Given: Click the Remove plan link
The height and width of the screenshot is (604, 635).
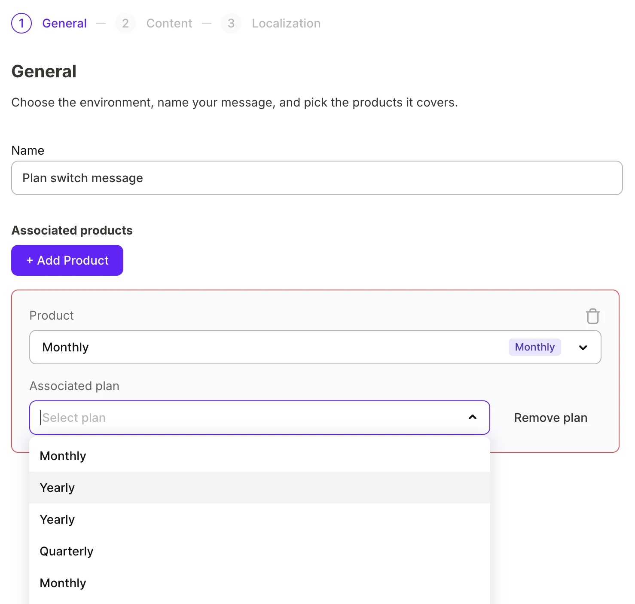Looking at the screenshot, I should pyautogui.click(x=551, y=418).
